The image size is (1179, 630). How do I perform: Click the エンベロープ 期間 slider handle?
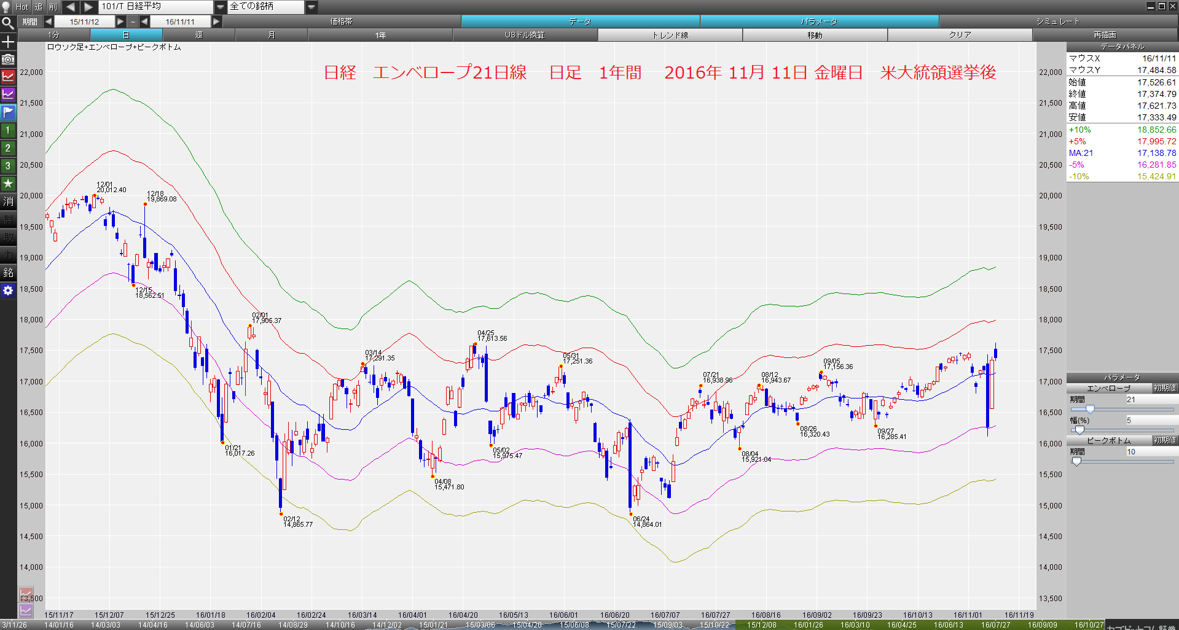(x=1090, y=409)
